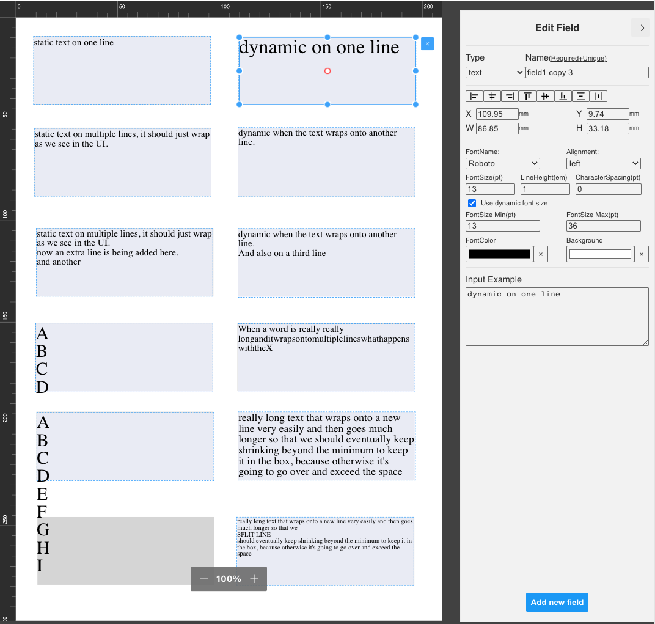Viewport: 655px width, 624px height.
Task: Zoom in using the plus control
Action: click(x=254, y=579)
